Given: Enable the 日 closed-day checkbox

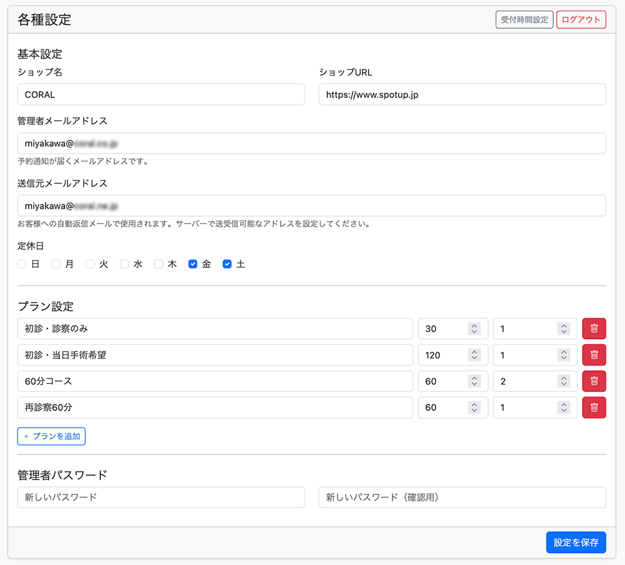Looking at the screenshot, I should (x=22, y=264).
